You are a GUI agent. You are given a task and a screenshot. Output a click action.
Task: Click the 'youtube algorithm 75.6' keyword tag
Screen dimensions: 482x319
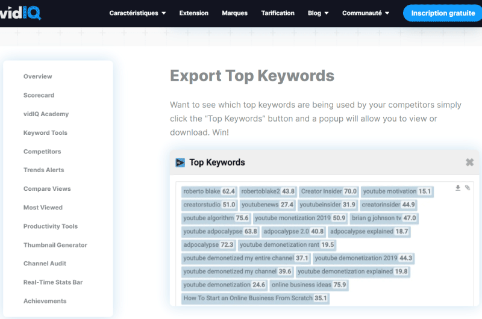pyautogui.click(x=216, y=218)
